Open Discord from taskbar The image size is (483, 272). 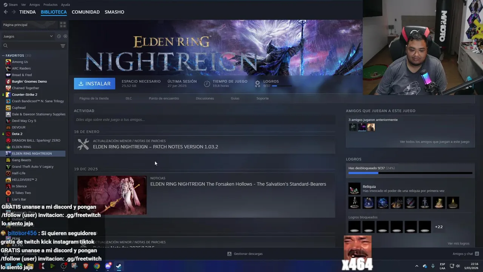click(x=108, y=266)
